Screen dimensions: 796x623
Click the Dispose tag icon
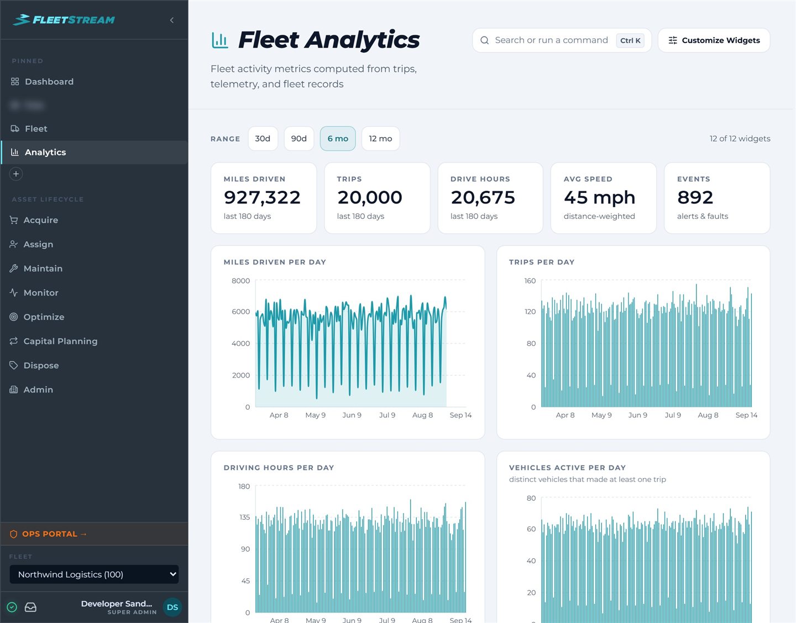click(x=14, y=365)
